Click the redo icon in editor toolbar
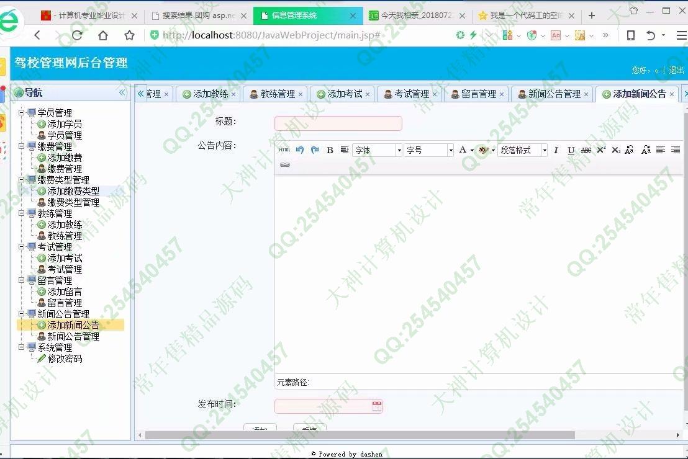This screenshot has width=688, height=459. pos(315,150)
